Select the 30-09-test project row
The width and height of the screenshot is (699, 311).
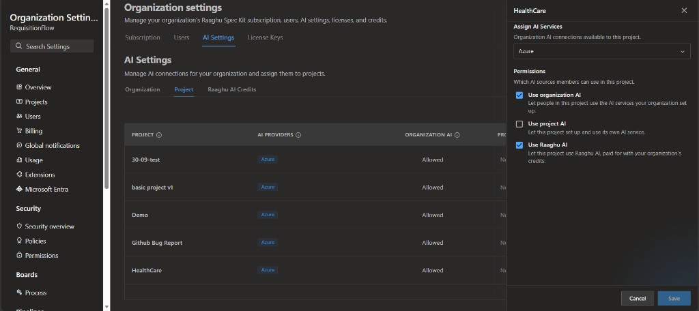(315, 160)
